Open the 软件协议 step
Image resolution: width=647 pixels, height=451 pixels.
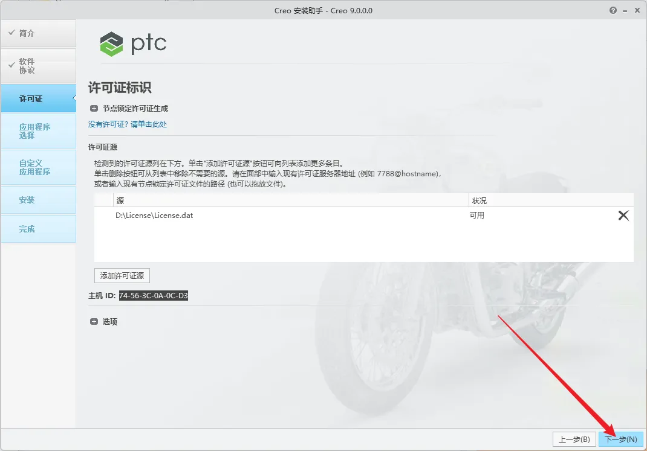38,66
